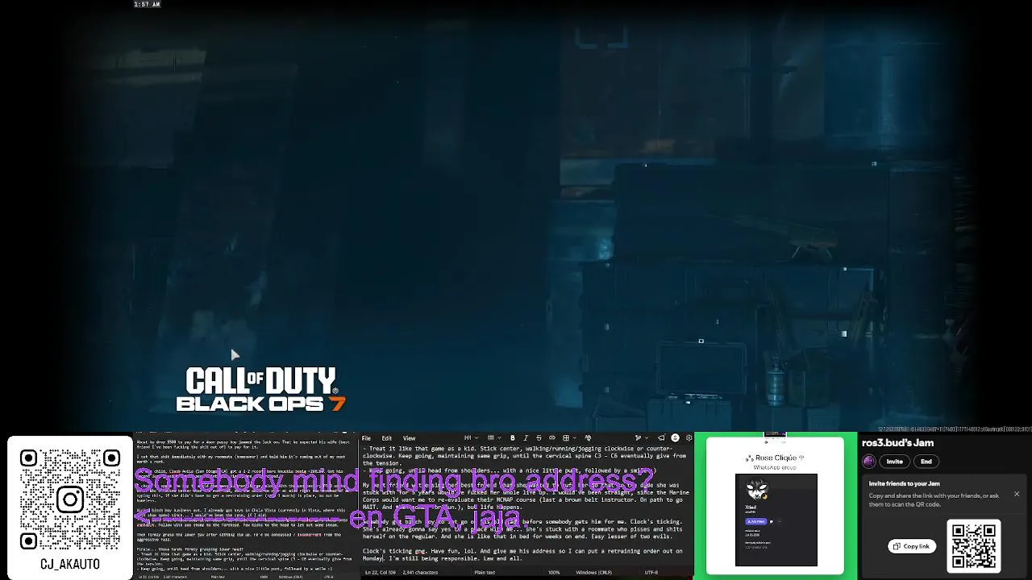This screenshot has height=580, width=1032.
Task: Click the 'Rose Clique' group name text
Action: coord(775,458)
